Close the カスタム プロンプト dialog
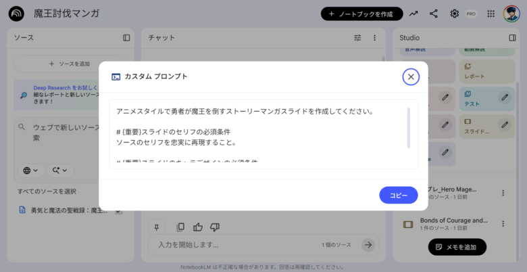Image resolution: width=527 pixels, height=272 pixels. pos(410,76)
